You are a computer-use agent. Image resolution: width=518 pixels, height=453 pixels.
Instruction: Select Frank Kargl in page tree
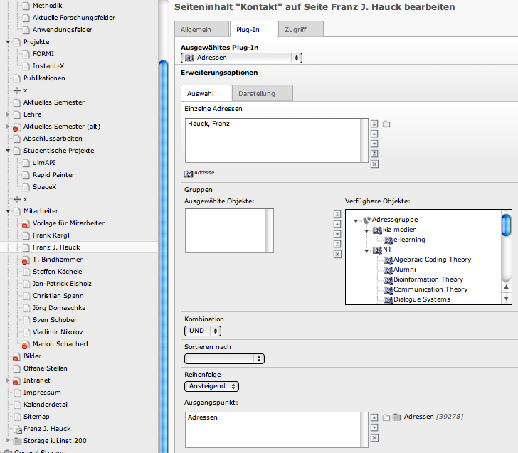(x=51, y=235)
